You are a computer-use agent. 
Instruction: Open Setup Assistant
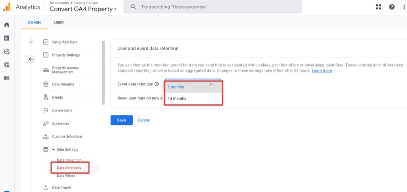tap(65, 42)
